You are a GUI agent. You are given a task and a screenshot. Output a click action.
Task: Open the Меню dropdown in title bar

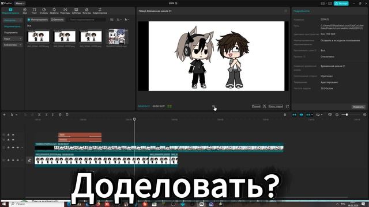[x=20, y=3]
